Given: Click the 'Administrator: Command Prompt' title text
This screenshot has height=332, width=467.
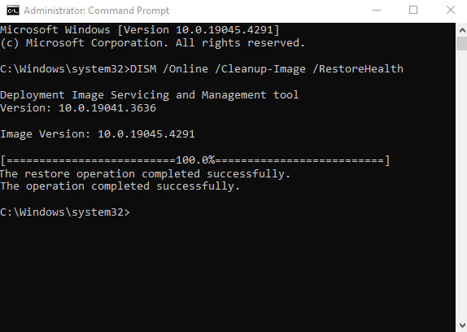Looking at the screenshot, I should 97,11.
